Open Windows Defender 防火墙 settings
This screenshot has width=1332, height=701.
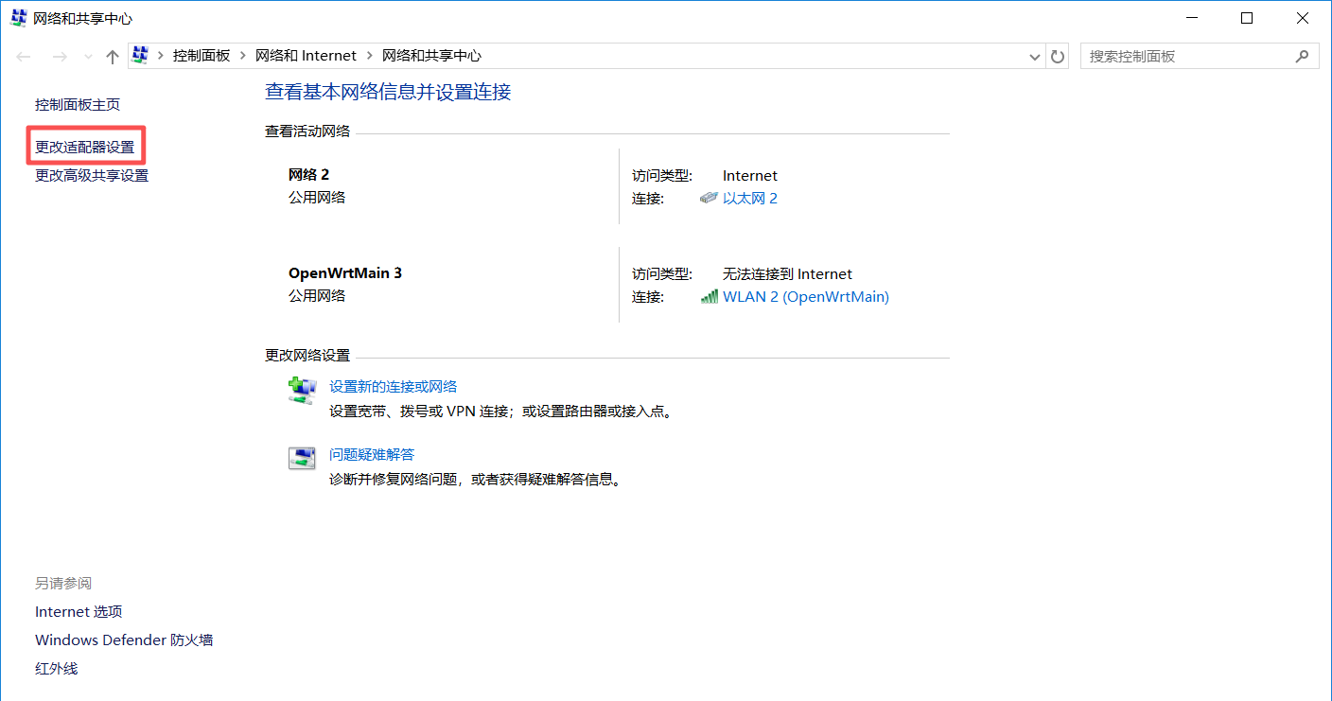(x=124, y=640)
